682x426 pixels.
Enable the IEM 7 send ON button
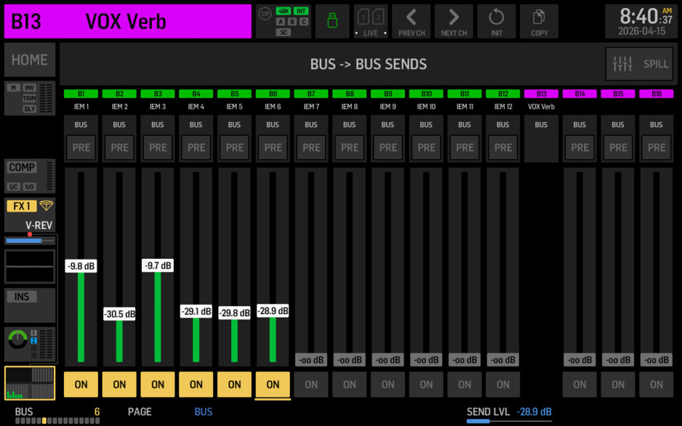(x=311, y=384)
